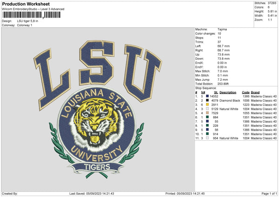Click thread code 1055 in row 5

(x=246, y=113)
